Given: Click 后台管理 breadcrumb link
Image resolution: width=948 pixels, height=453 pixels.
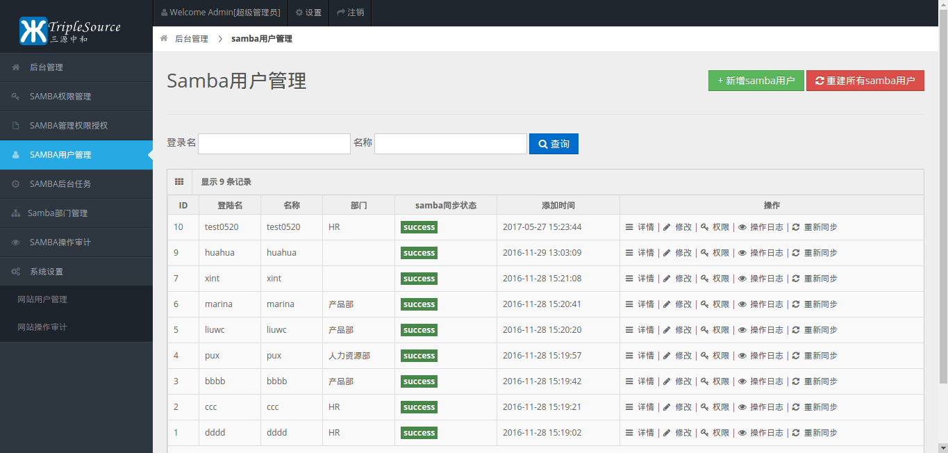Looking at the screenshot, I should pyautogui.click(x=192, y=39).
